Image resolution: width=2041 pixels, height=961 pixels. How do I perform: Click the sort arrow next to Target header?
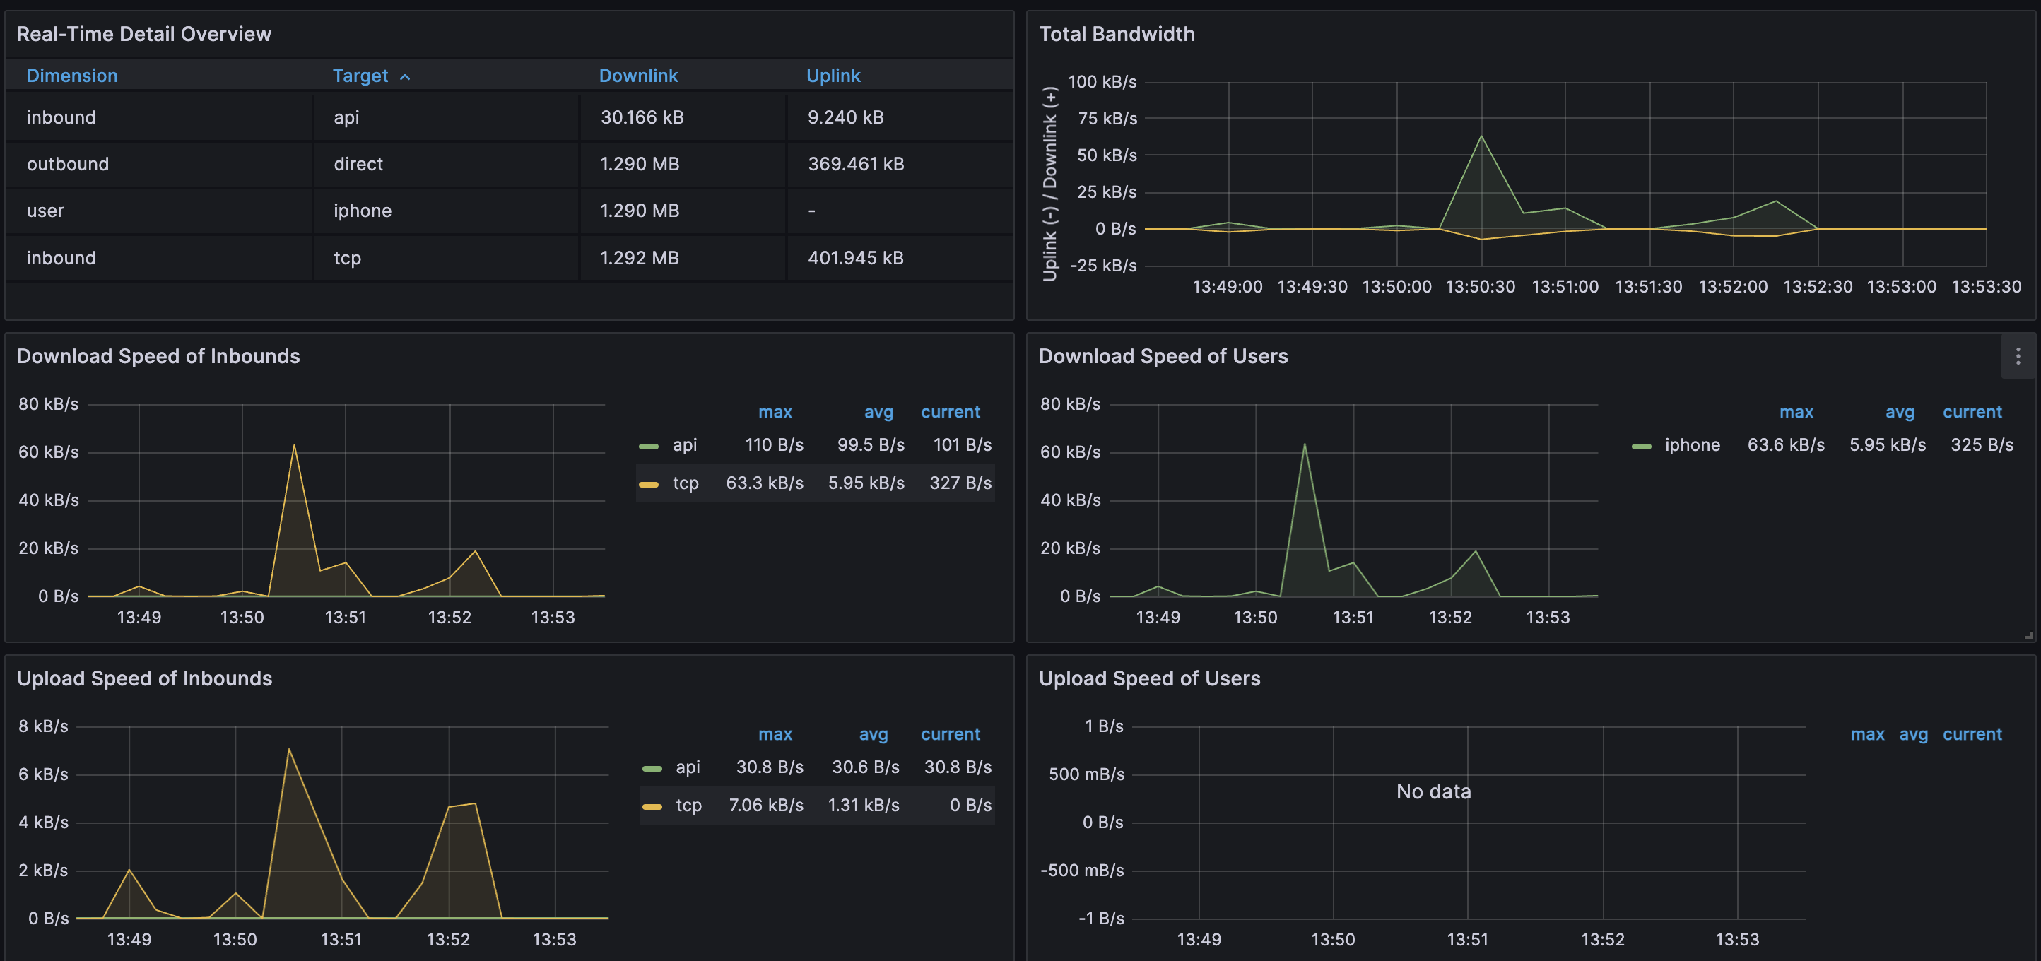coord(406,76)
